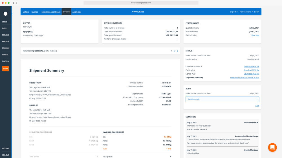Go to invoice page 1
The height and width of the screenshot is (158, 282).
point(171,51)
